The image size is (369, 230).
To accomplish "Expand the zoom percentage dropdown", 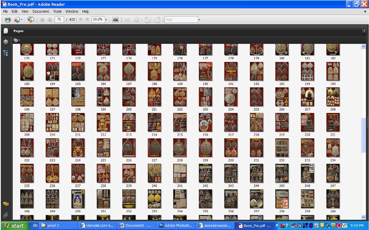I will coord(106,20).
